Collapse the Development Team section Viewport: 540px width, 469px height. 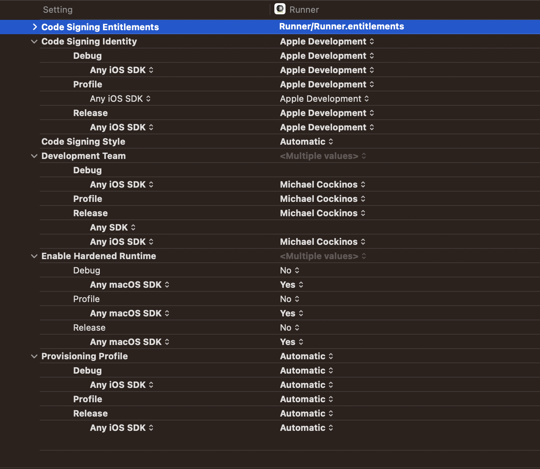click(34, 156)
